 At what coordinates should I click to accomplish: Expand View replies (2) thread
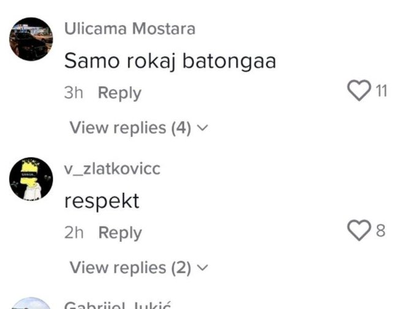pyautogui.click(x=130, y=267)
